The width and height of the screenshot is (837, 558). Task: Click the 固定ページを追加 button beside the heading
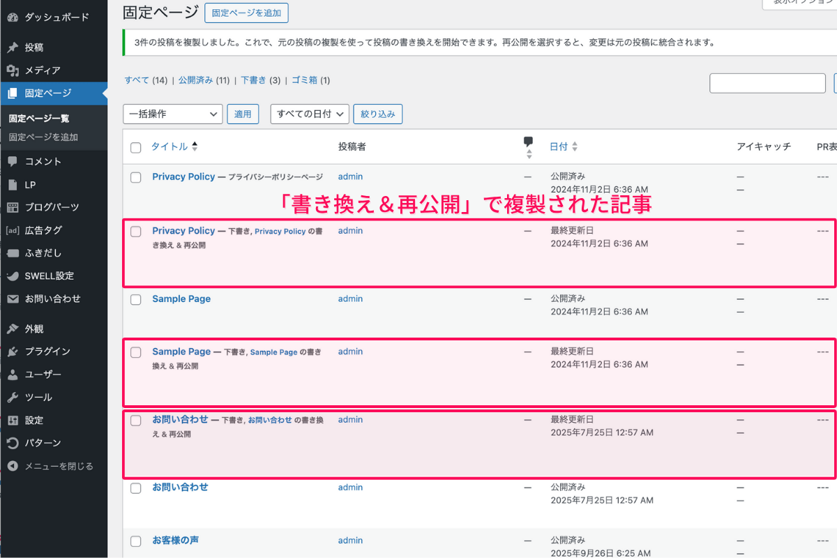point(246,13)
